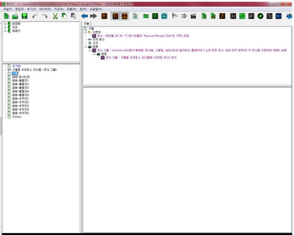Click the Redo arrow icon
Image resolution: width=294 pixels, height=235 pixels.
pyautogui.click(x=44, y=16)
